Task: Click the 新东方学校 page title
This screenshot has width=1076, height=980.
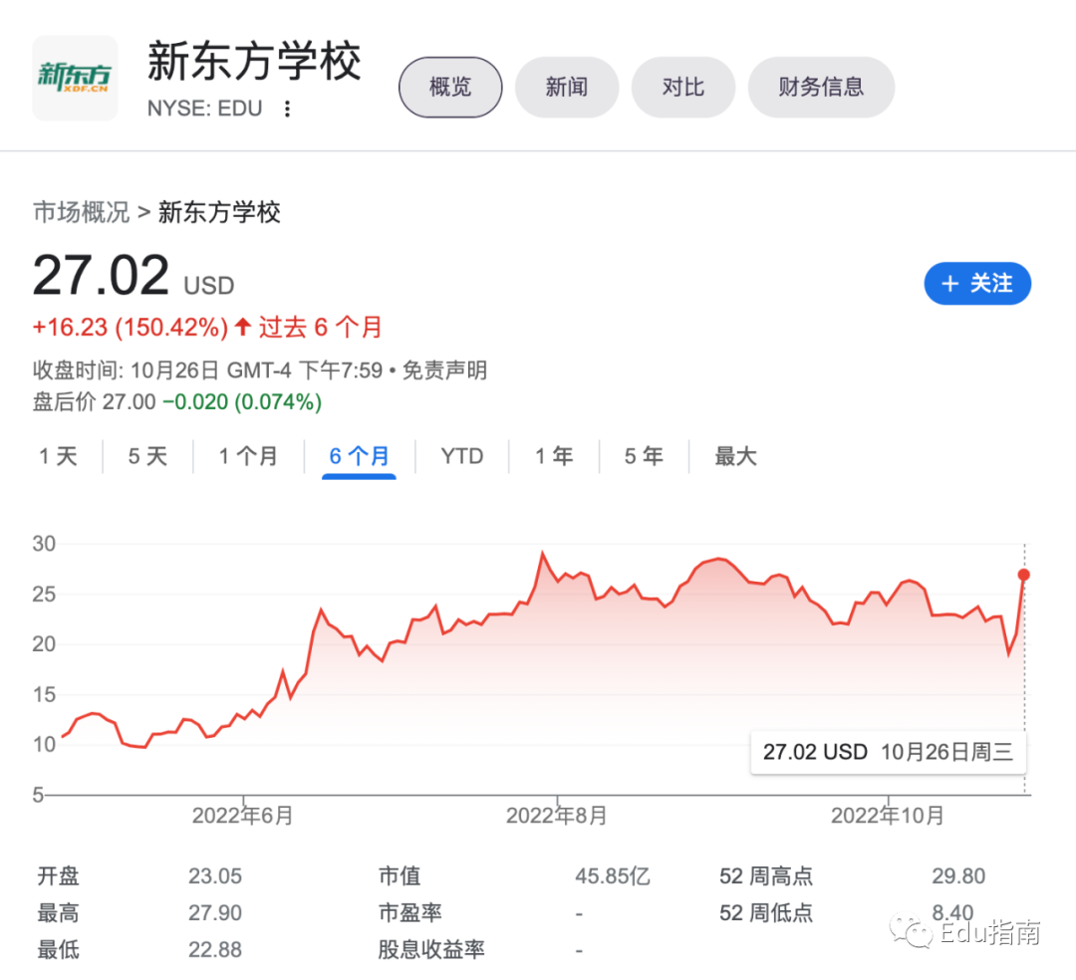Action: tap(254, 61)
